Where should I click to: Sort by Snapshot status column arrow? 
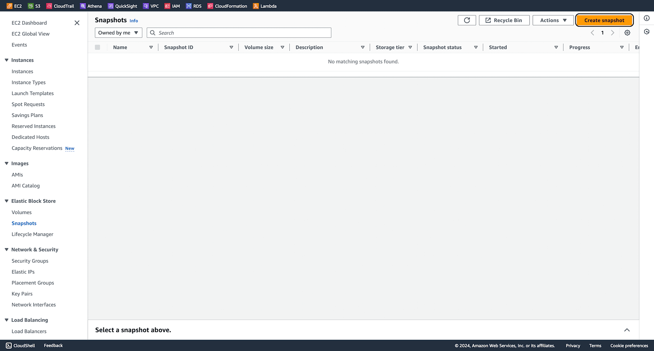coord(476,47)
